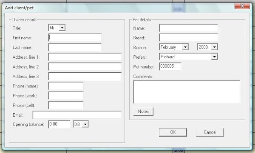Open the birth year dropdown showing 2008

point(207,47)
